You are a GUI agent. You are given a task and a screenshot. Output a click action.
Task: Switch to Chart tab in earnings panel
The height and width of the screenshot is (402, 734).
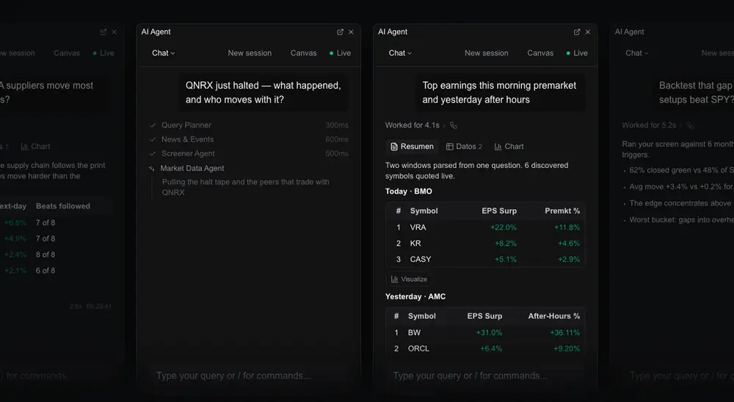tap(509, 147)
